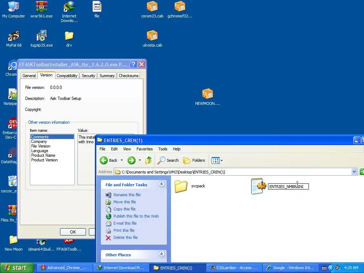364x273 pixels.
Task: Open Favorites menu in Explorer
Action: [x=144, y=149]
